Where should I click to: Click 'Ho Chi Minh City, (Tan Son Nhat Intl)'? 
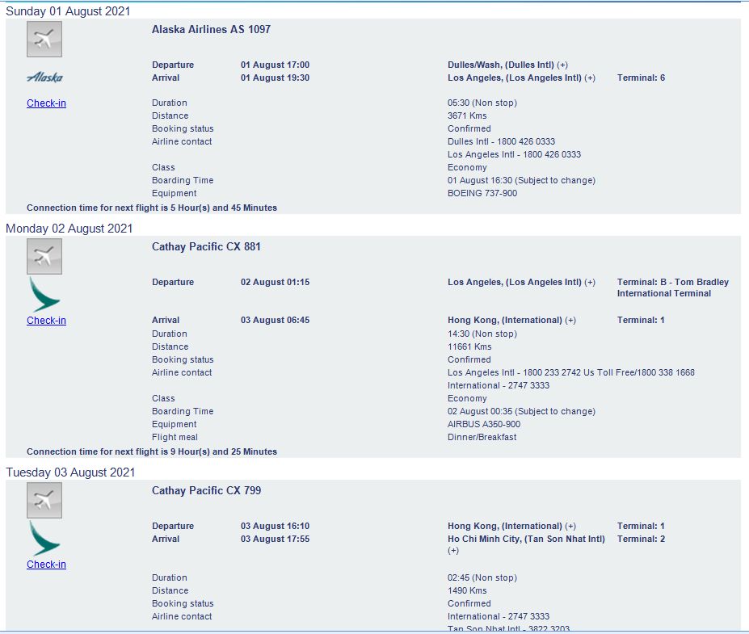coord(526,539)
